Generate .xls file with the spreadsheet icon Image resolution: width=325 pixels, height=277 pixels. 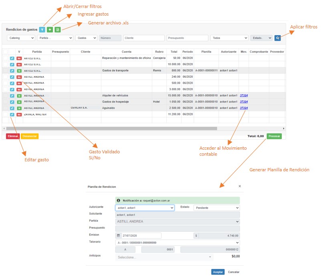click(58, 30)
